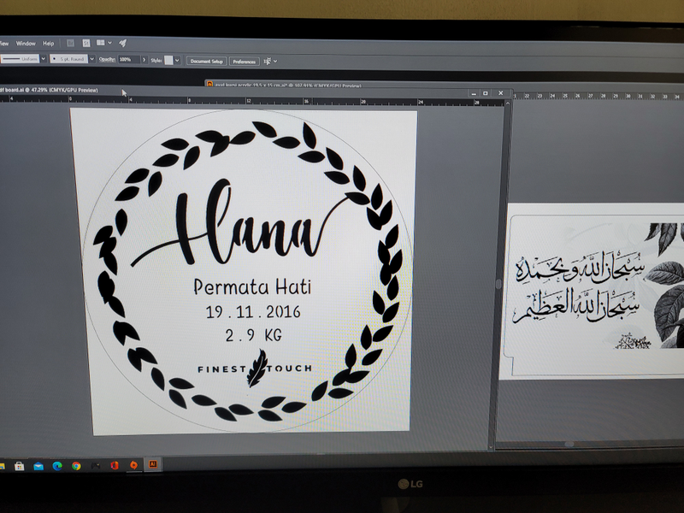Click the Align to selection icon
684x513 pixels.
[x=268, y=62]
